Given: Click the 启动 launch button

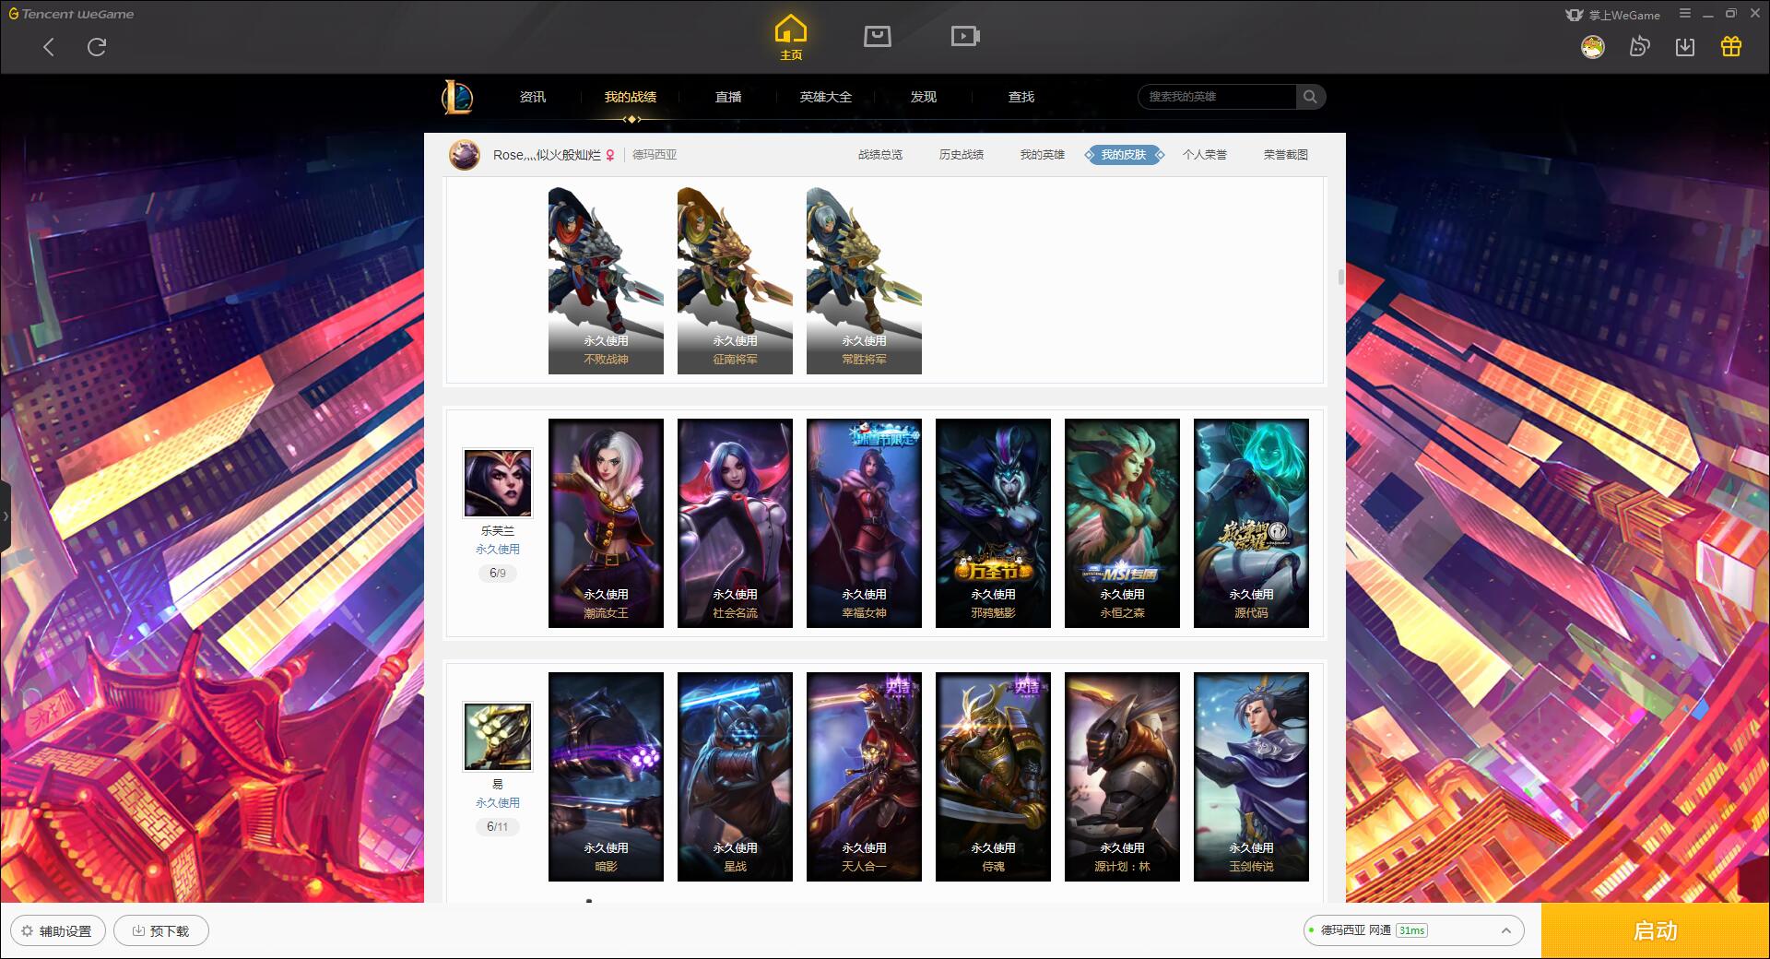Looking at the screenshot, I should point(1656,931).
